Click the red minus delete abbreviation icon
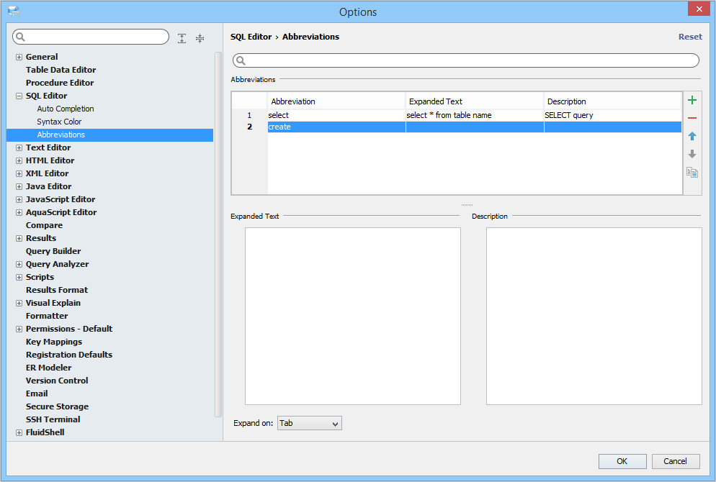This screenshot has height=482, width=716. click(x=692, y=118)
